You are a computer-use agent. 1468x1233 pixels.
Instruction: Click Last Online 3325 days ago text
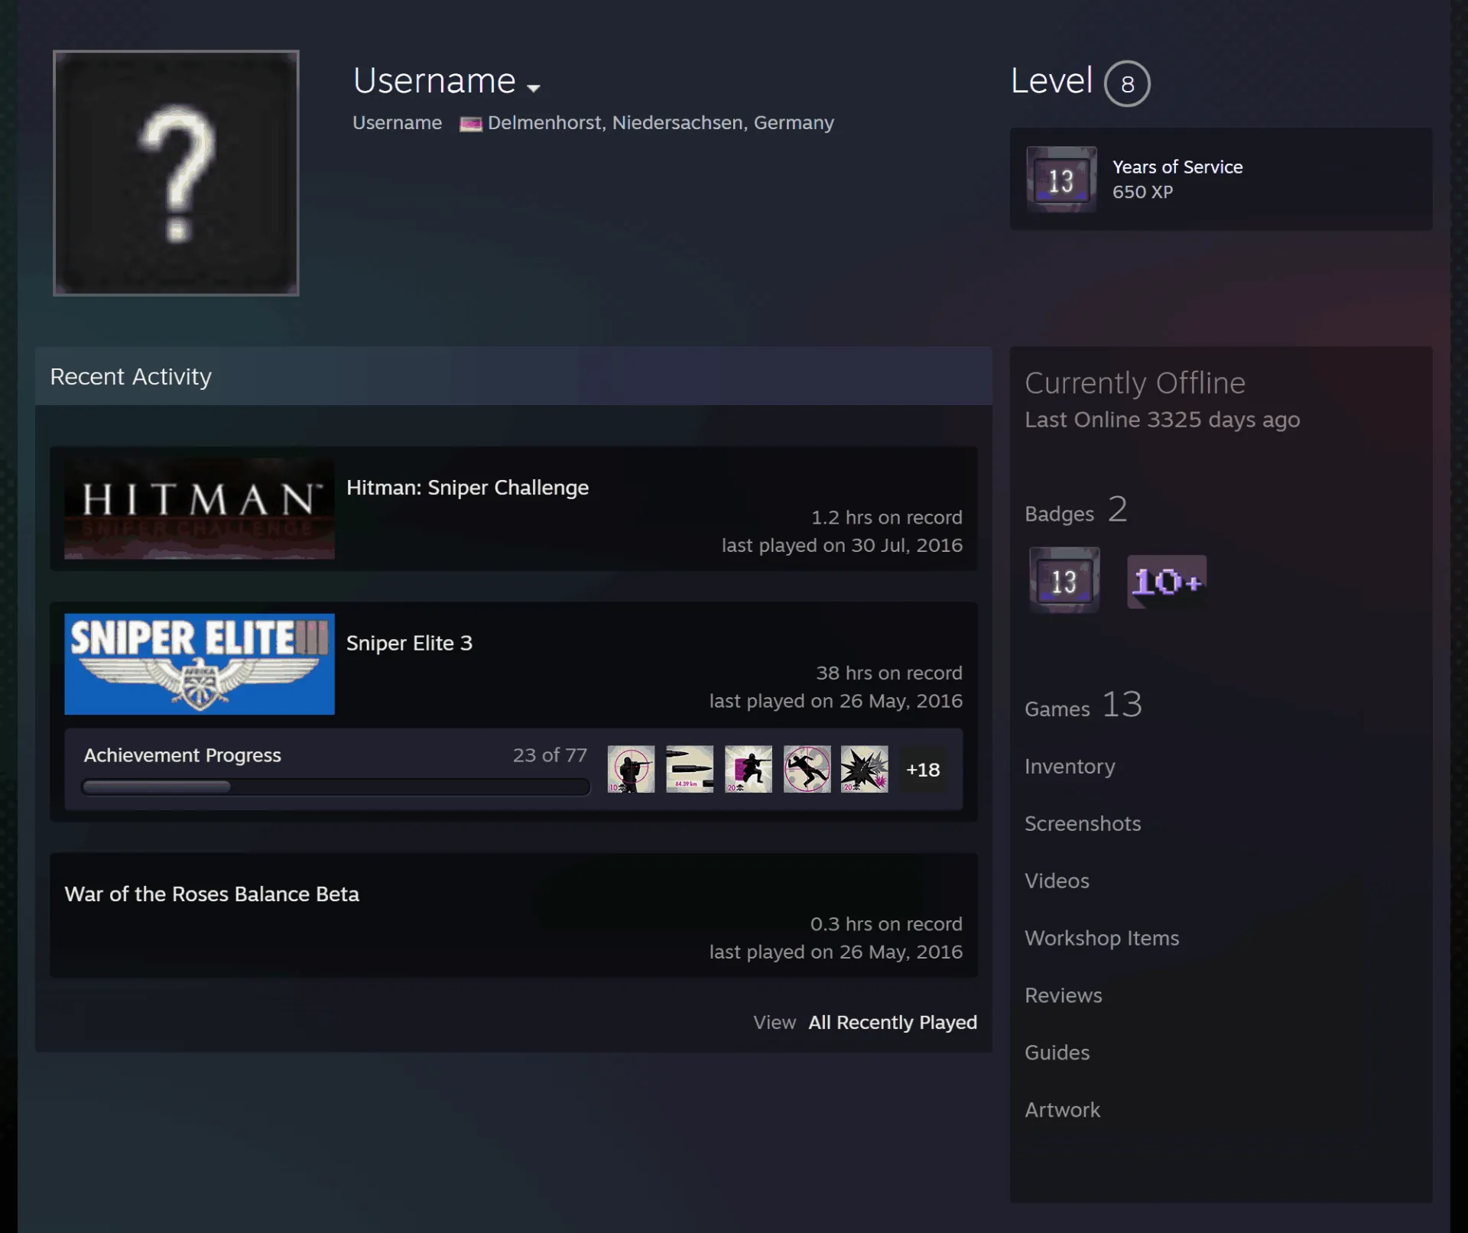tap(1162, 420)
